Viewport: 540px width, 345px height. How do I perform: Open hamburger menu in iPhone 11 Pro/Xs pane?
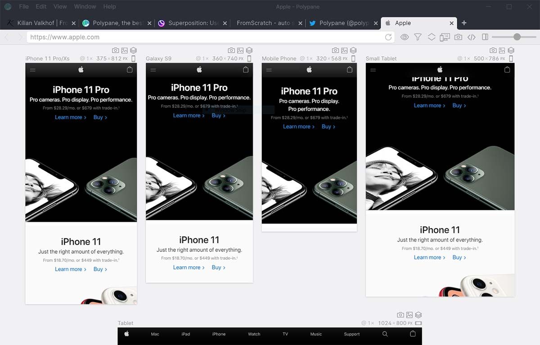pyautogui.click(x=32, y=70)
